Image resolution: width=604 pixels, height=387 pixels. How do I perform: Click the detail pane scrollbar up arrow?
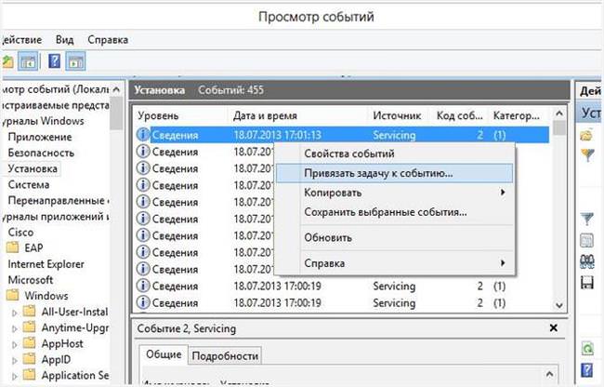[550, 374]
